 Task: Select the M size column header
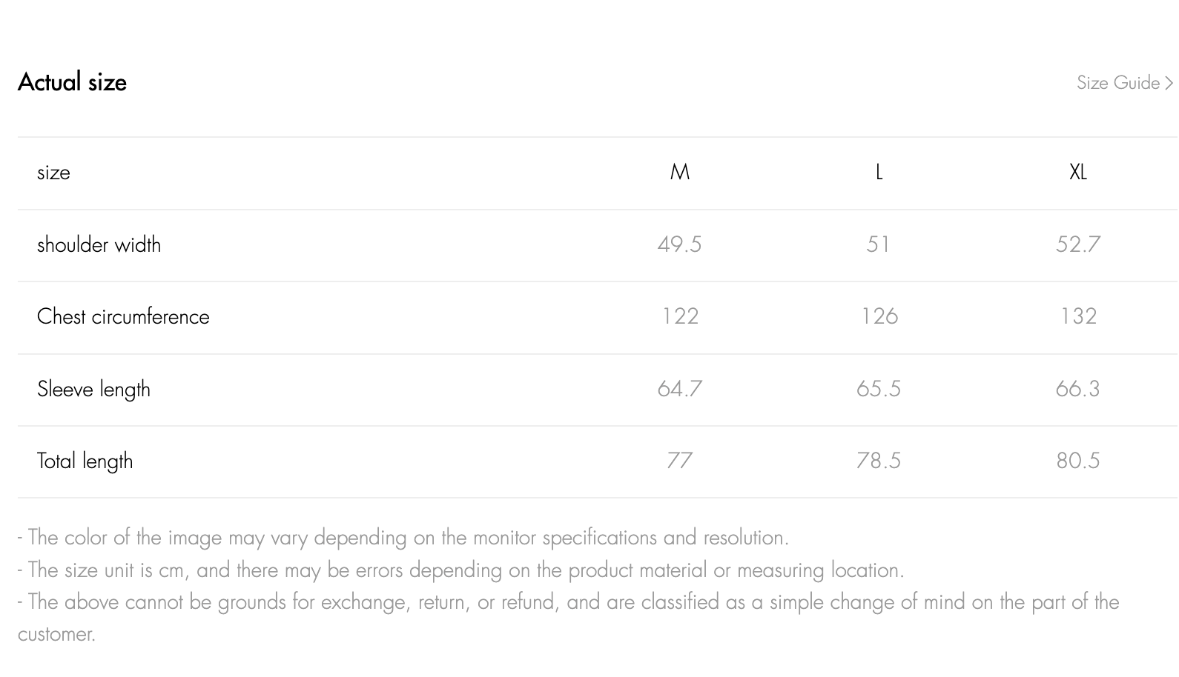click(679, 173)
